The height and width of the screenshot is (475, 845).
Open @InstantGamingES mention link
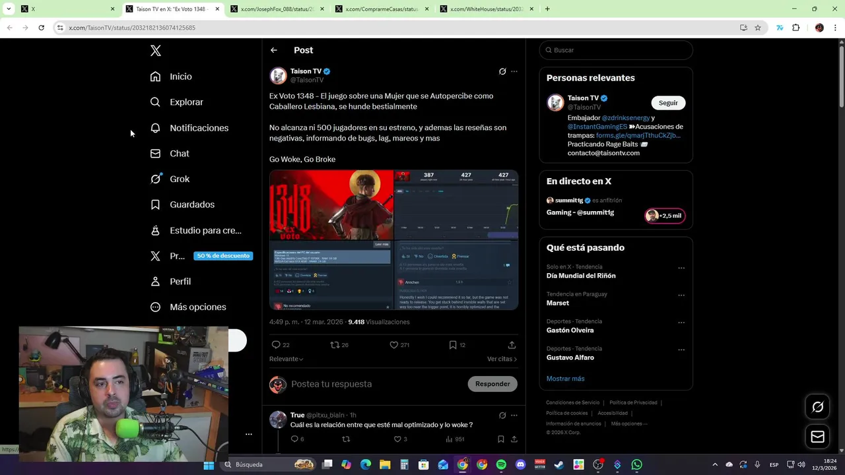[x=597, y=126]
